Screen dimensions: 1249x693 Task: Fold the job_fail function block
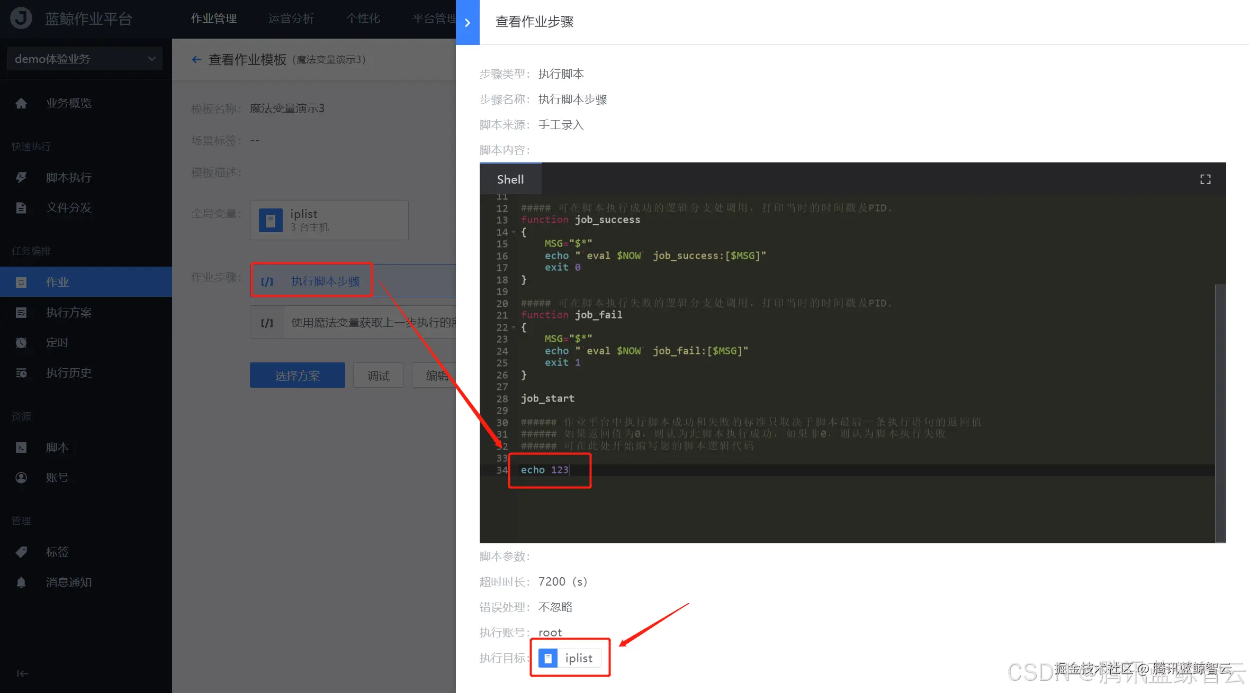(x=513, y=327)
